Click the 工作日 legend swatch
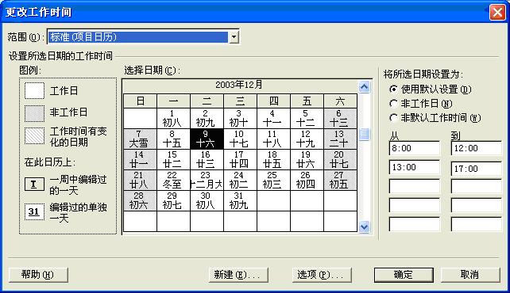The height and width of the screenshot is (293, 510). pos(34,90)
